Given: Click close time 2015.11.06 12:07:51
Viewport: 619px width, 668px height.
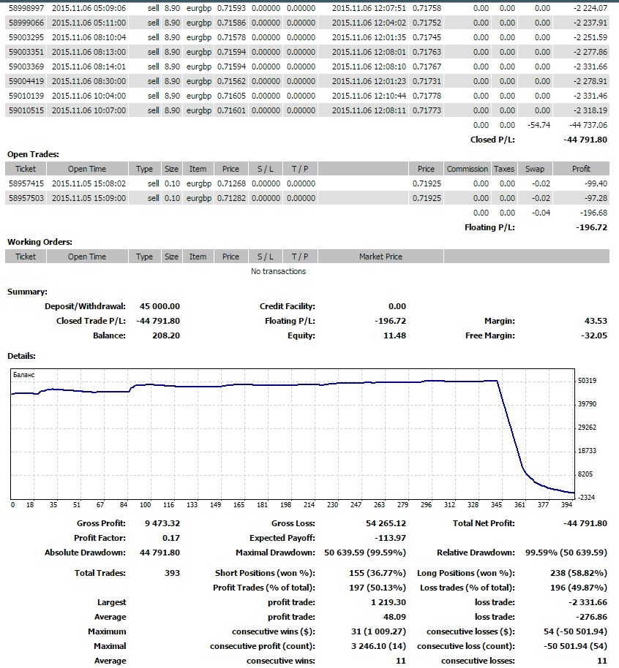Looking at the screenshot, I should pyautogui.click(x=369, y=8).
